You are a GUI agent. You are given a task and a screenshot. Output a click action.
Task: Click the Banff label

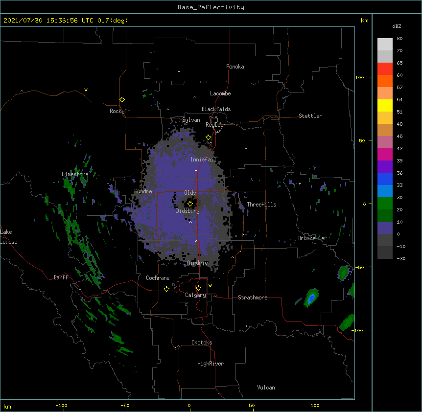click(x=61, y=277)
